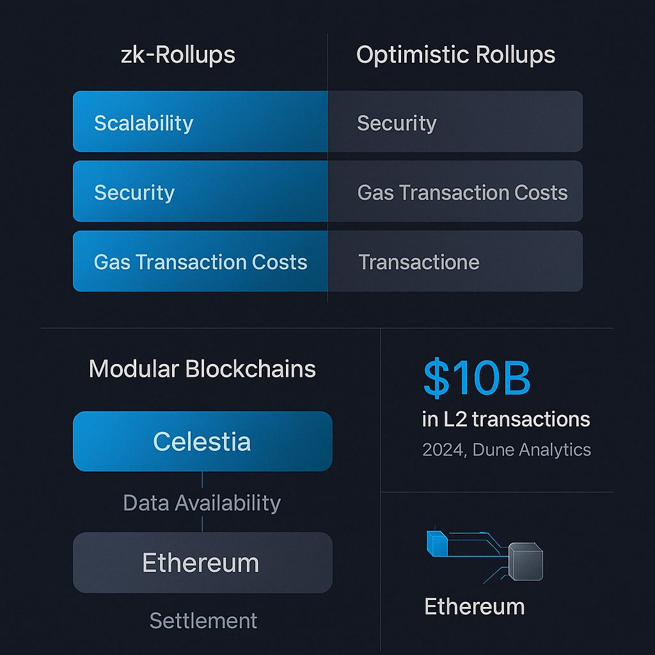Click the Data Availability label

[202, 503]
